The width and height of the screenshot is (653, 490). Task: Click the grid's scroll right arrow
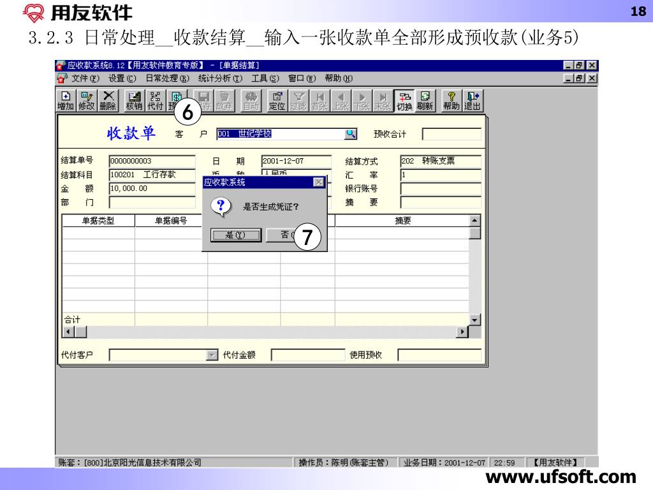click(x=462, y=332)
